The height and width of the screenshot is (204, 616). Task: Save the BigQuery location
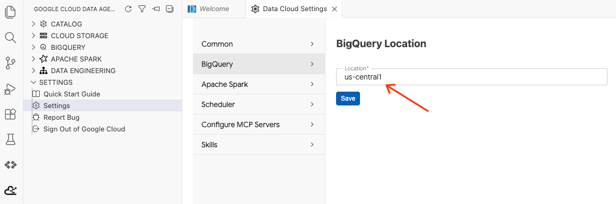(348, 99)
